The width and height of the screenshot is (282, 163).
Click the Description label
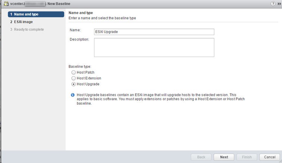(79, 39)
